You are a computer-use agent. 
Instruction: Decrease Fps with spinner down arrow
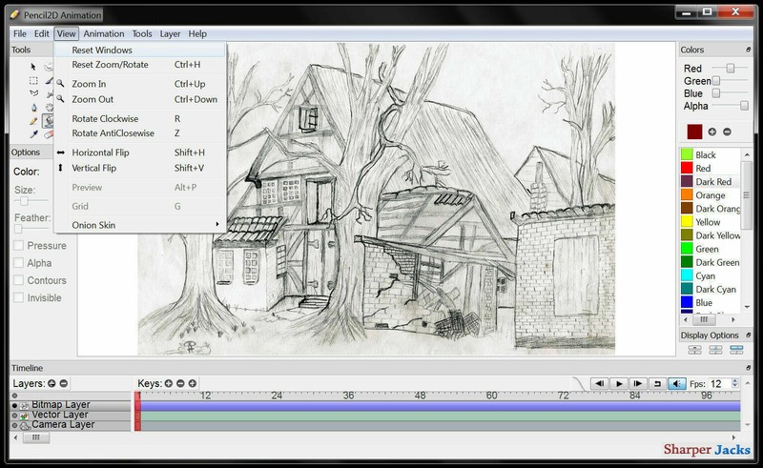click(x=734, y=387)
